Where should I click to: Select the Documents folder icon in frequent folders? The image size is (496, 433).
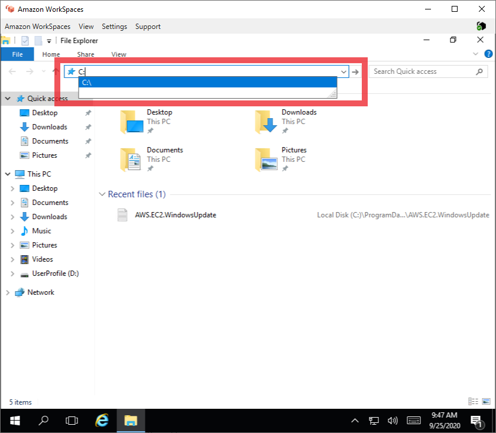131,159
